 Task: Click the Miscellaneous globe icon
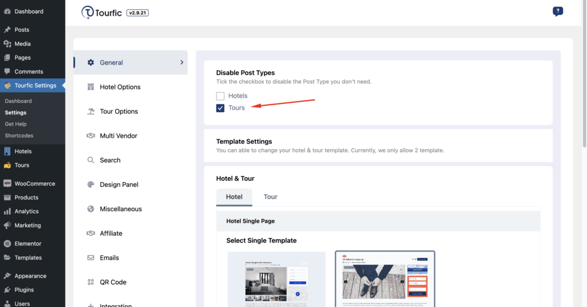91,209
